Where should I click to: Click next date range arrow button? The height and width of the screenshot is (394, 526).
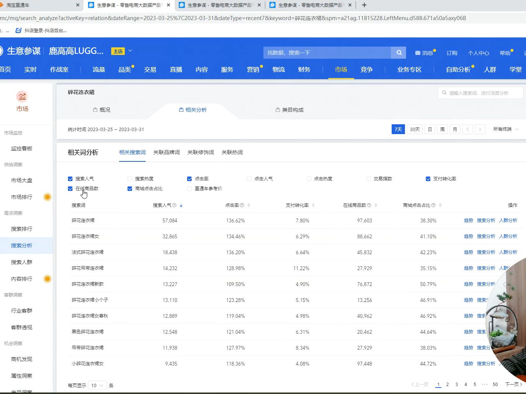[480, 129]
